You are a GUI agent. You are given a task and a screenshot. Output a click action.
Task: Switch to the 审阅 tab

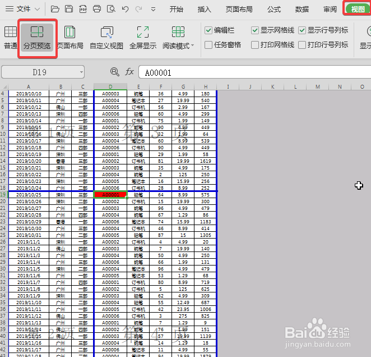[x=330, y=9]
